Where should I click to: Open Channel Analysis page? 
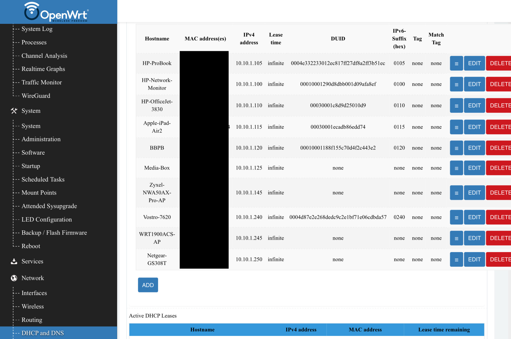44,56
